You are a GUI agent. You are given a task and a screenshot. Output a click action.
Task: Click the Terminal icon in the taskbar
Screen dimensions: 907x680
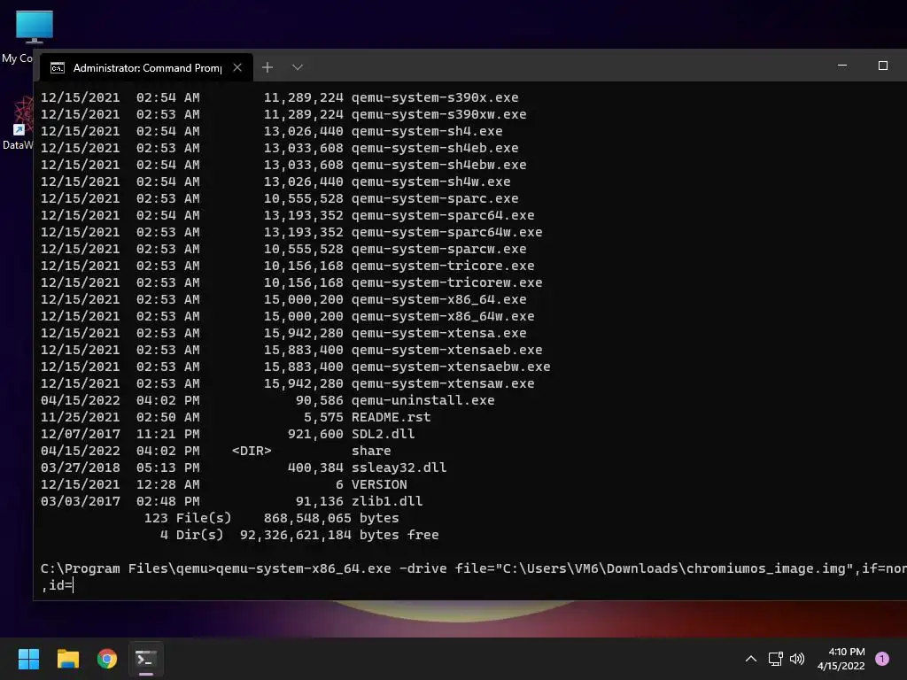[146, 659]
